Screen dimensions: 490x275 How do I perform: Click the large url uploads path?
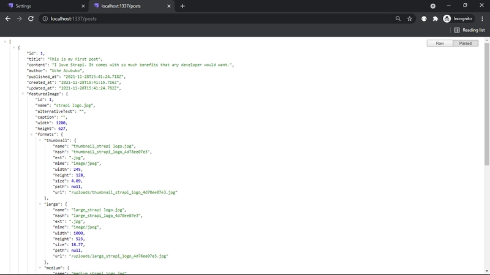click(118, 256)
